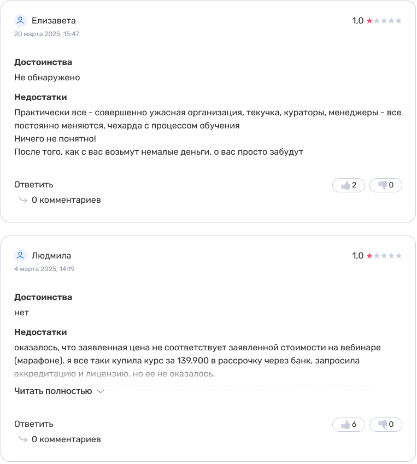Click Елизавета's profile avatar icon
Viewport: 417px width, 464px height.
[20, 20]
